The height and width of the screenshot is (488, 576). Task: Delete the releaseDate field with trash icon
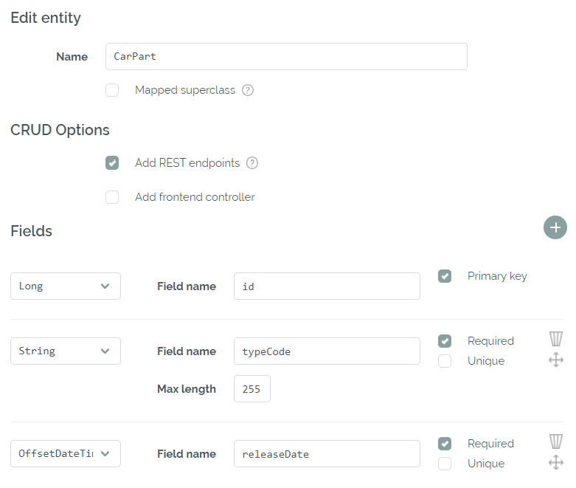tap(556, 441)
